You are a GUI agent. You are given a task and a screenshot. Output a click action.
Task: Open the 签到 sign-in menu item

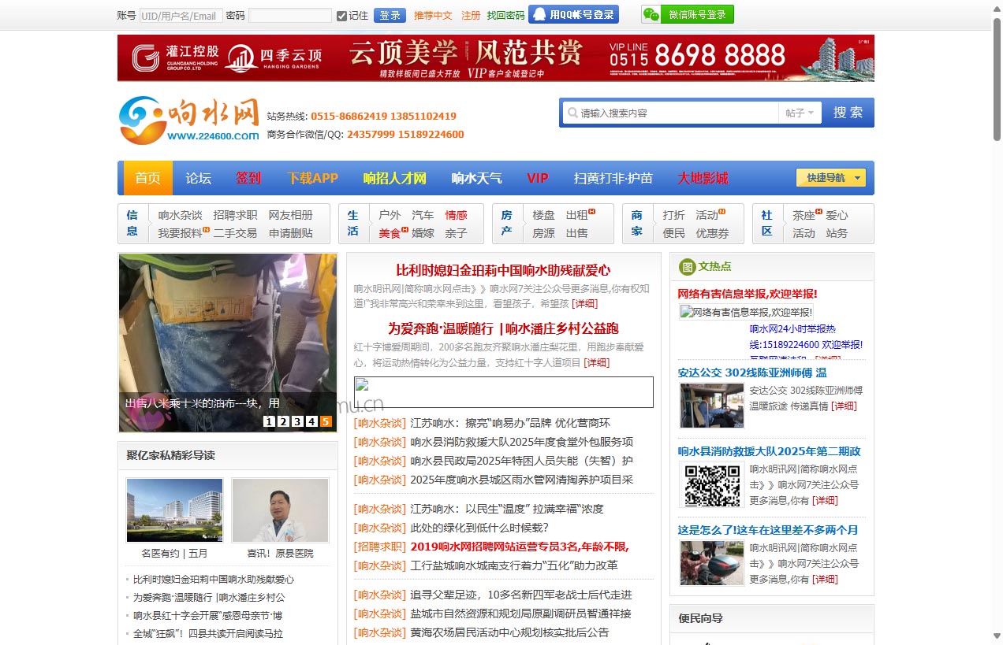click(x=248, y=178)
